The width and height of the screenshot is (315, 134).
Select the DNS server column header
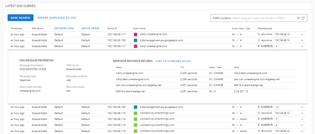[x=38, y=28]
